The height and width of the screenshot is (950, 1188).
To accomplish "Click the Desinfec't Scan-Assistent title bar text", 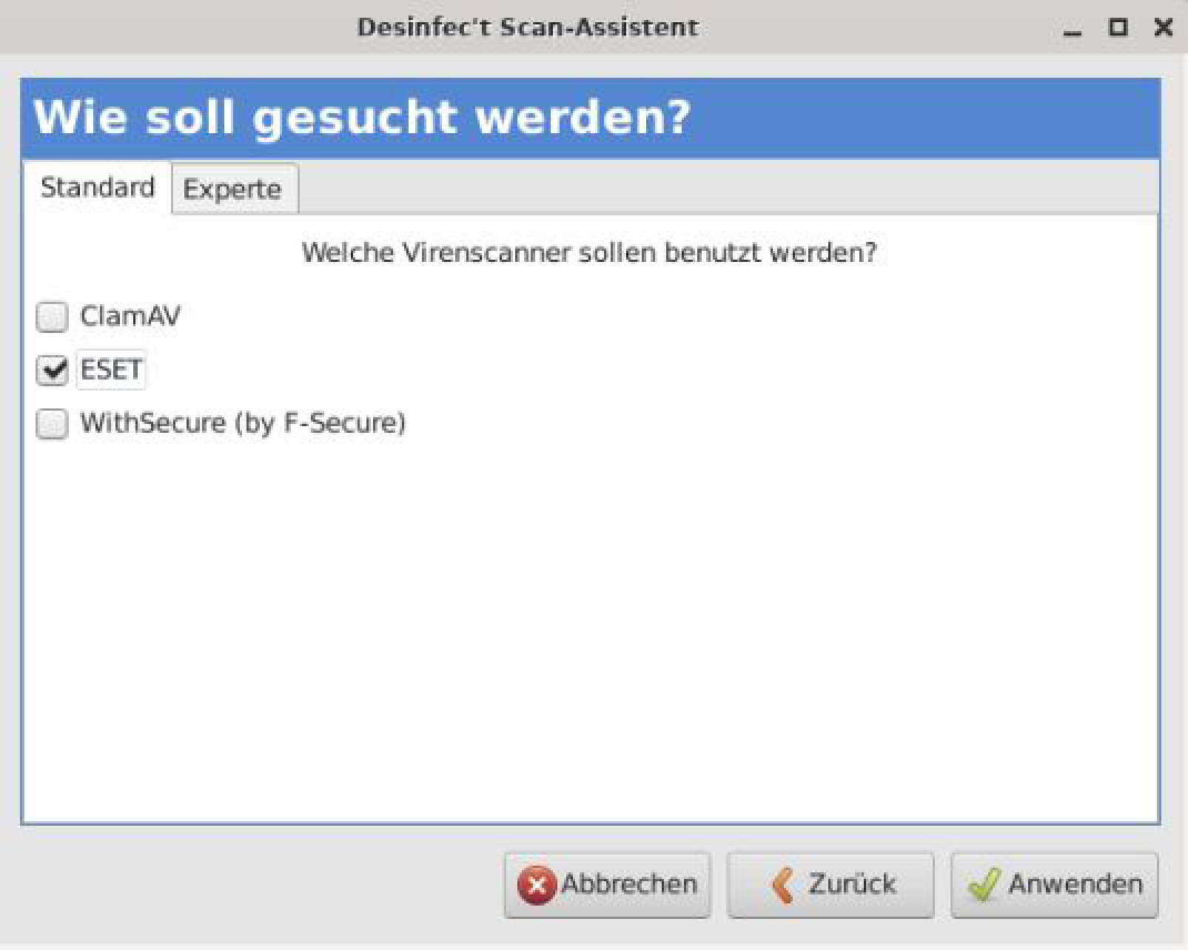I will (528, 27).
